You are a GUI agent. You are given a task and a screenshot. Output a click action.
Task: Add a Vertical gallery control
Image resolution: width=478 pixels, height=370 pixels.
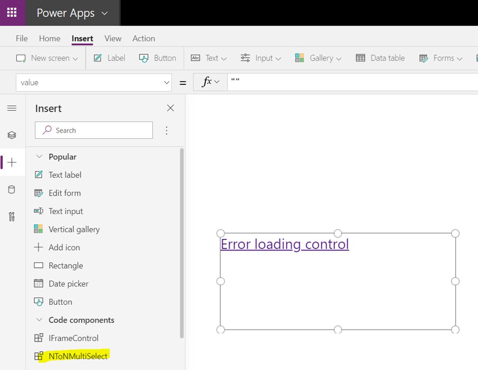point(74,229)
